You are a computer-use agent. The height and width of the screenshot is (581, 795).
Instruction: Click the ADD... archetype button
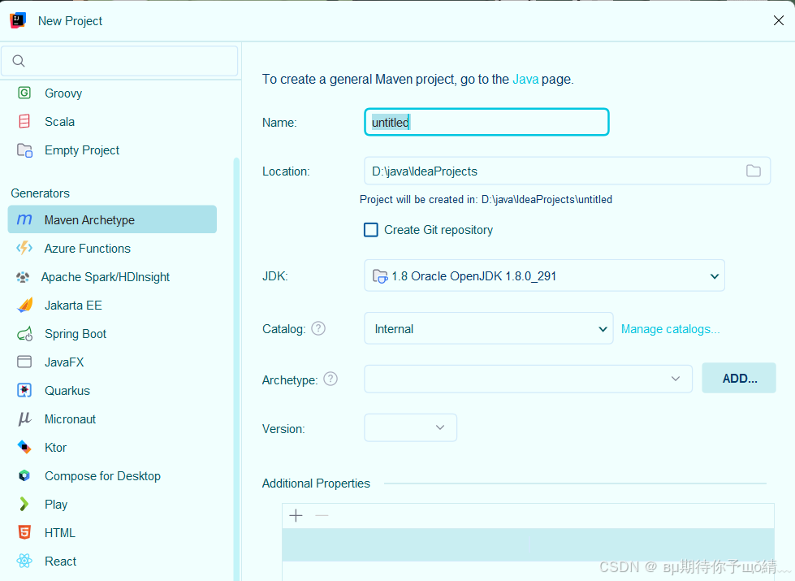(x=739, y=378)
